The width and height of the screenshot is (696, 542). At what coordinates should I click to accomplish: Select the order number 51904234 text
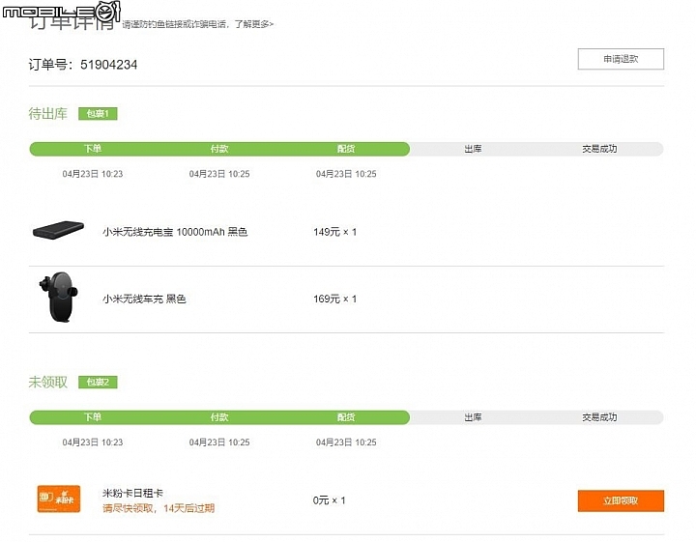pos(108,65)
